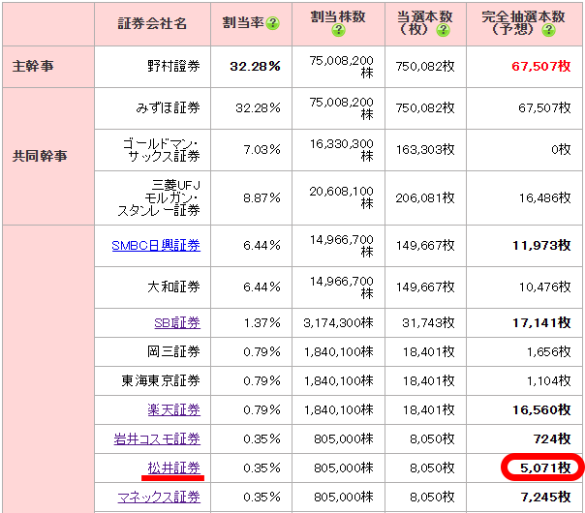585x513 pixels.
Task: Open the 岩井コスモ証券 link
Action: (x=157, y=439)
